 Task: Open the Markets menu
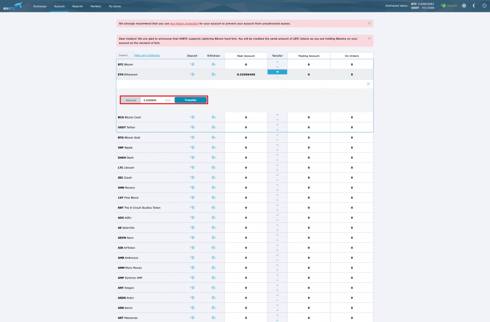pos(96,6)
